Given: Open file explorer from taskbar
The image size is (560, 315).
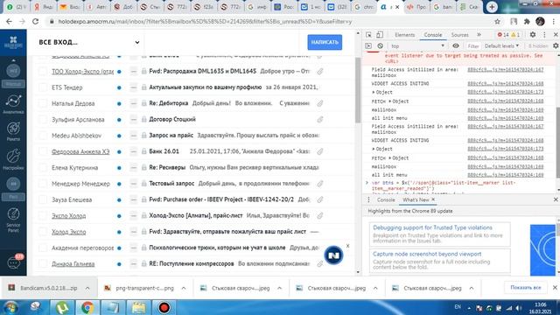Looking at the screenshot, I should click(138, 307).
